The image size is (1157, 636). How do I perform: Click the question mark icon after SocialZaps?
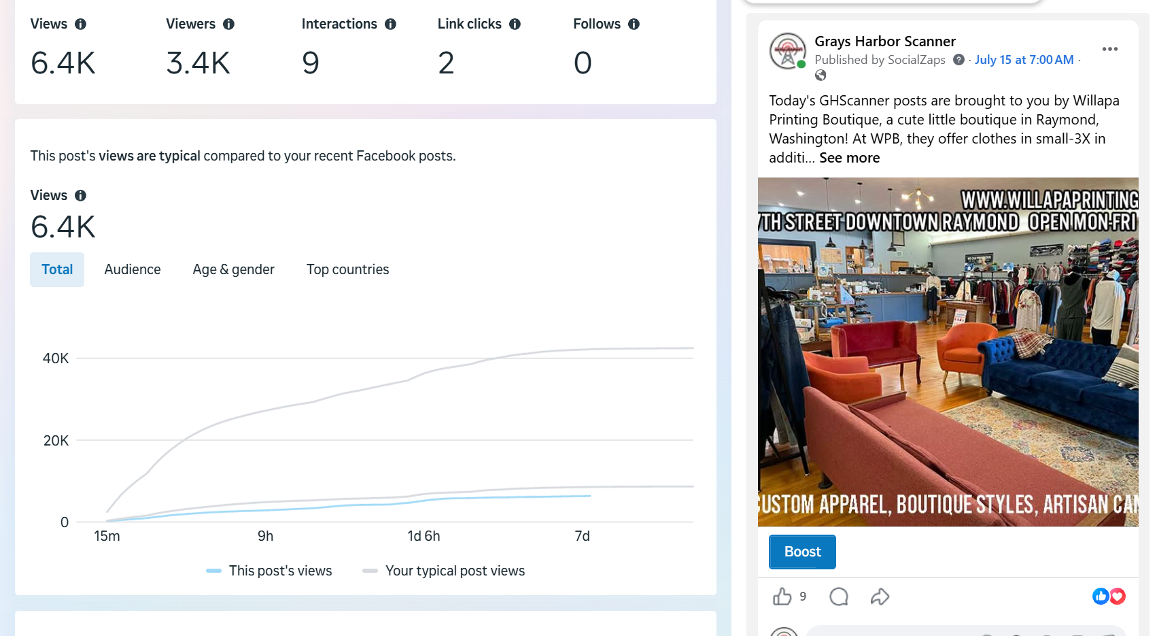coord(959,60)
